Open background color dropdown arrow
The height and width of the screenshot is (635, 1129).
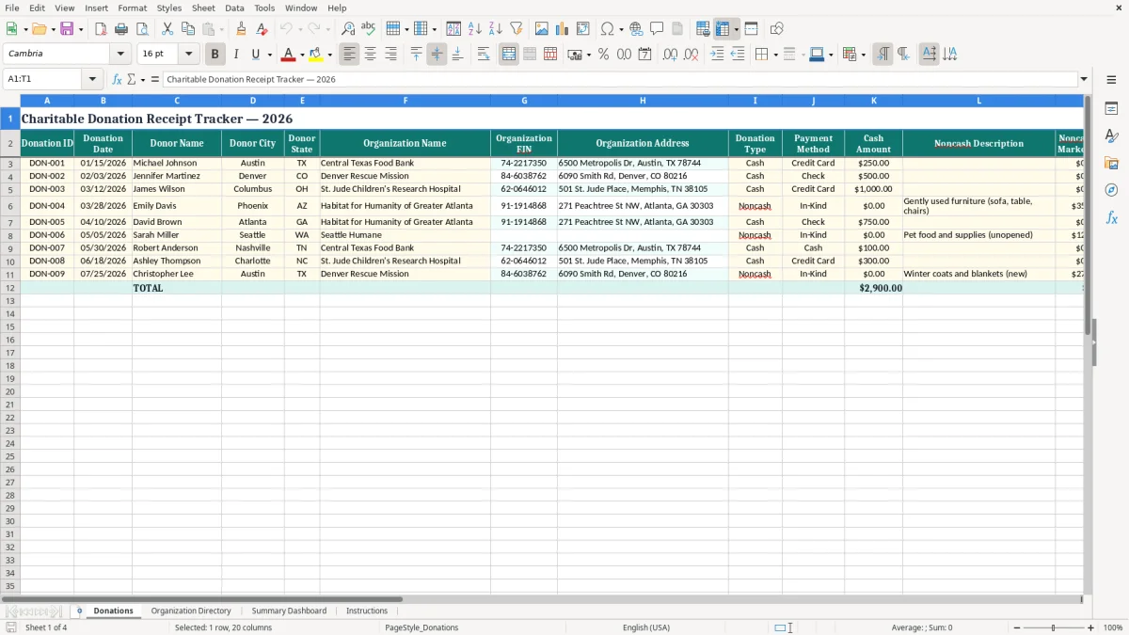click(x=329, y=55)
